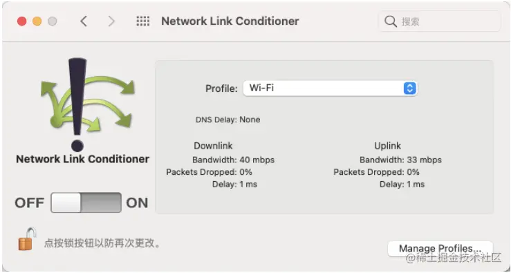The width and height of the screenshot is (511, 273).
Task: Click the blue up-down arrows of Profile
Action: (410, 88)
